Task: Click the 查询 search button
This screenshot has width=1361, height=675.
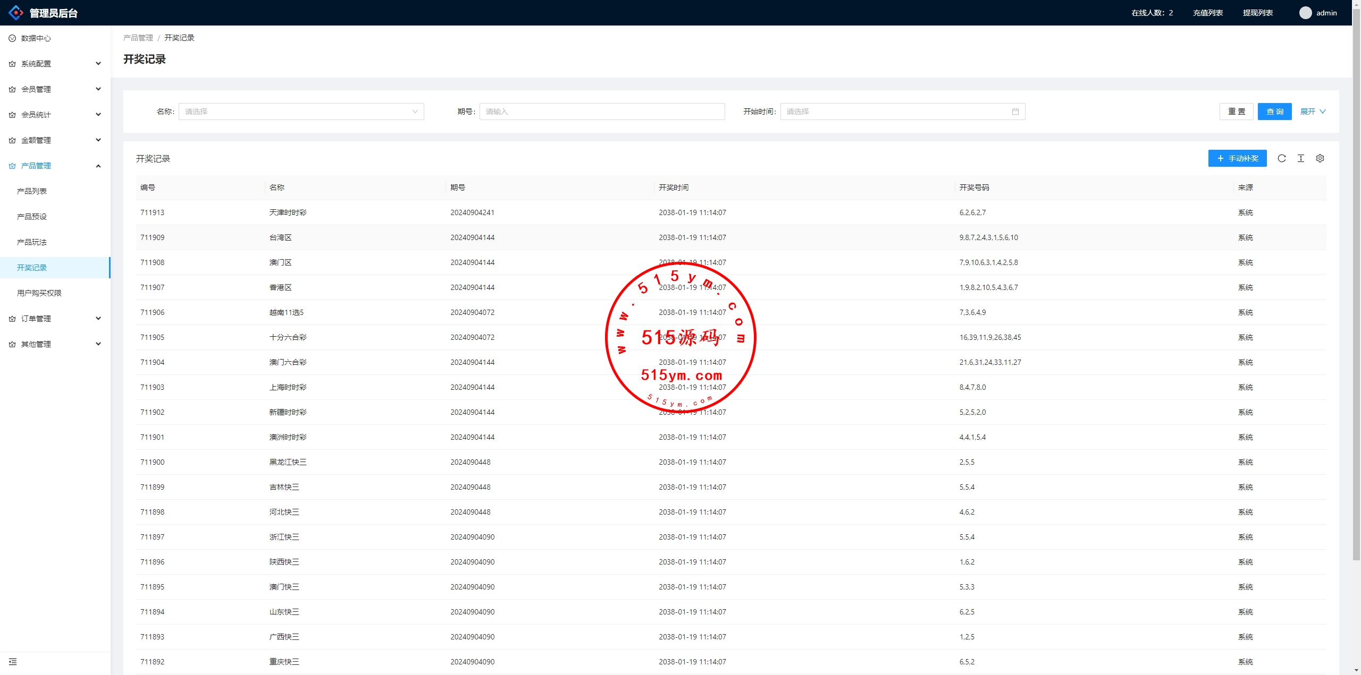Action: click(x=1274, y=112)
